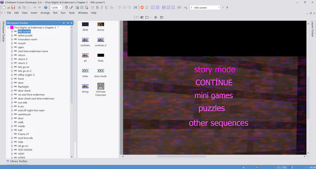Open dropdown arrow next to Run frame

click(x=150, y=18)
